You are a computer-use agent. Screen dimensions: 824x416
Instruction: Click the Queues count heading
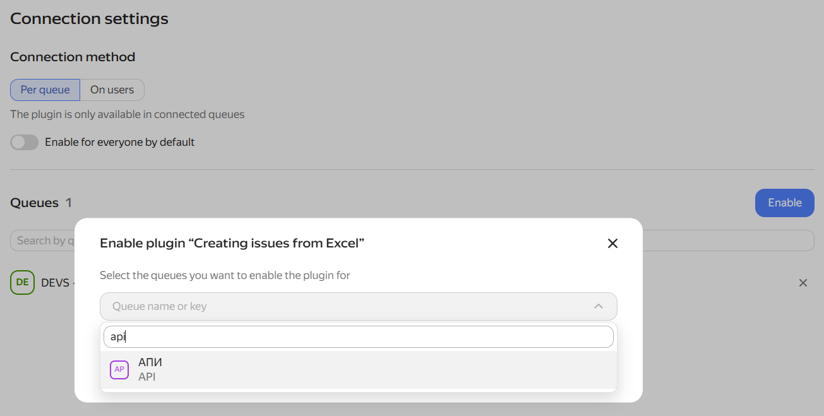click(41, 203)
